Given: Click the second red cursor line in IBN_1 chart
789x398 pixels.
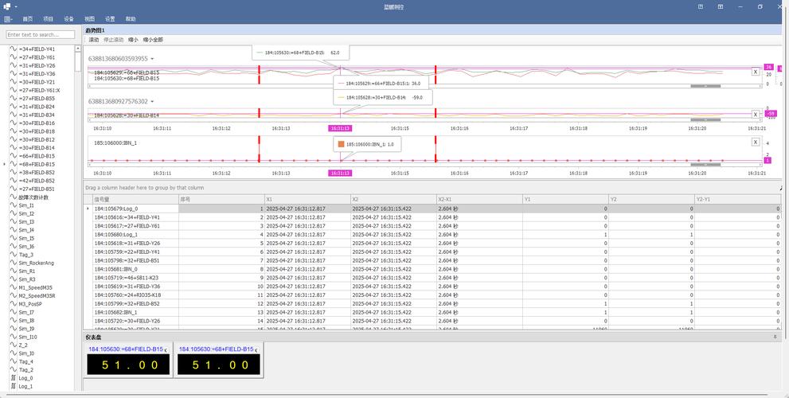Looking at the screenshot, I should 436,149.
